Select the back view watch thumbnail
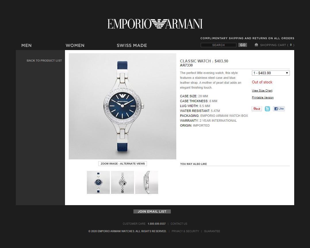This screenshot has width=310, height=248. point(123,182)
